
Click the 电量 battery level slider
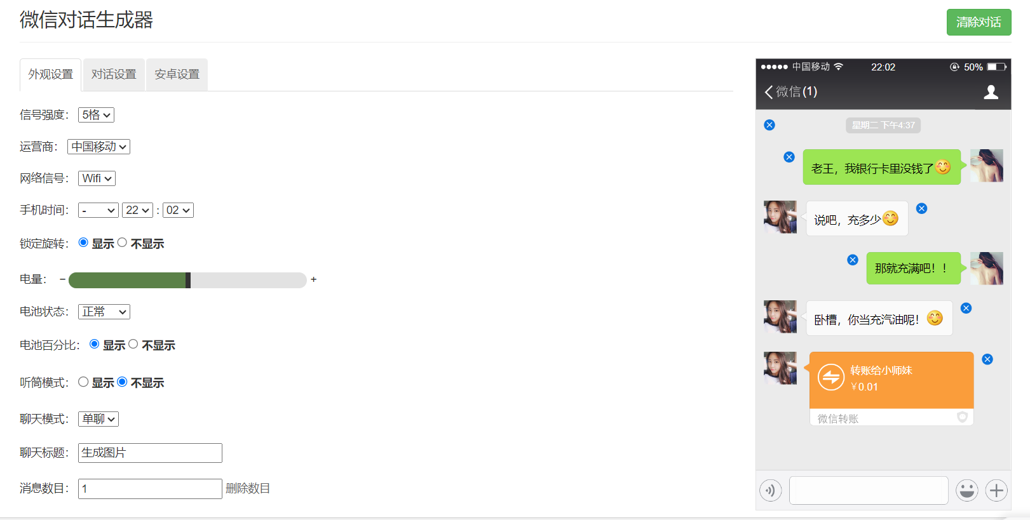tap(187, 280)
